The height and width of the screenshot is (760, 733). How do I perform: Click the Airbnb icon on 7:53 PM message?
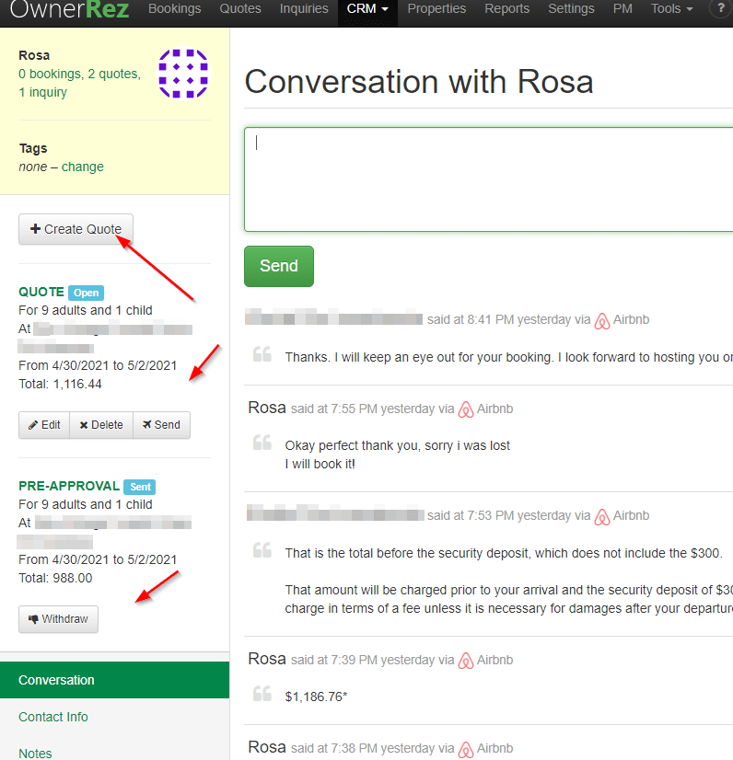(602, 516)
